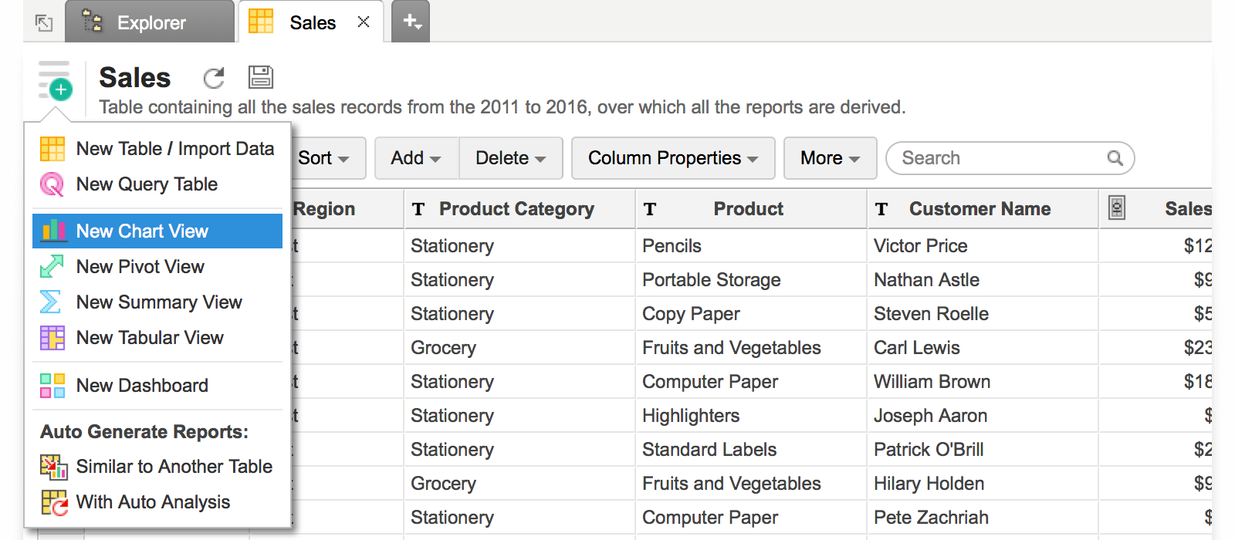Screen dimensions: 1235x540
Task: Click the refresh icon beside Sales title
Action: pos(214,78)
